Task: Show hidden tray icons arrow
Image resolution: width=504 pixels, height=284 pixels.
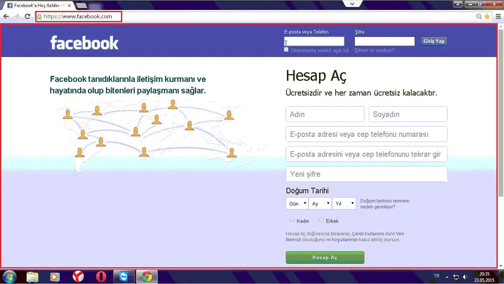Action: pos(447,277)
